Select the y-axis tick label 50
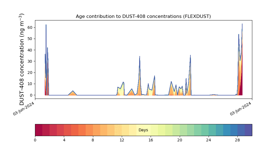 point(30,39)
